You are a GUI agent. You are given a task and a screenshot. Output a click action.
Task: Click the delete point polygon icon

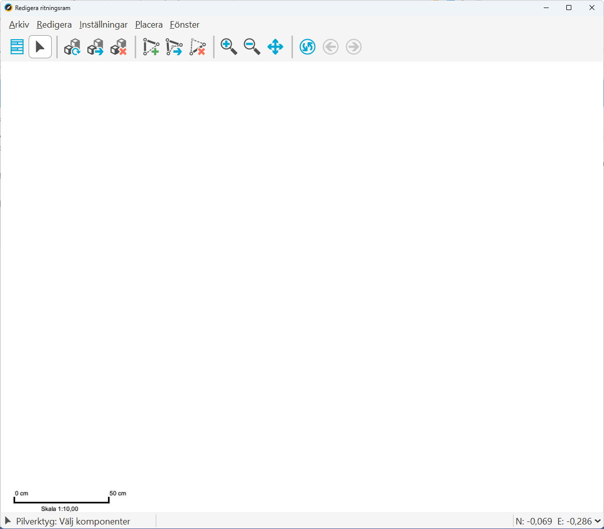197,47
